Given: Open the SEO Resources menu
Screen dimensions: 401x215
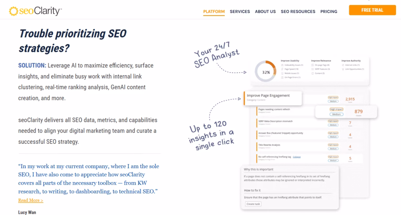Looking at the screenshot, I should tap(298, 11).
